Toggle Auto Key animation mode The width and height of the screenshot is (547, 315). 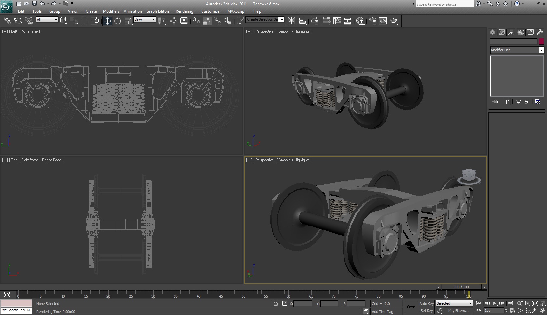pyautogui.click(x=426, y=304)
